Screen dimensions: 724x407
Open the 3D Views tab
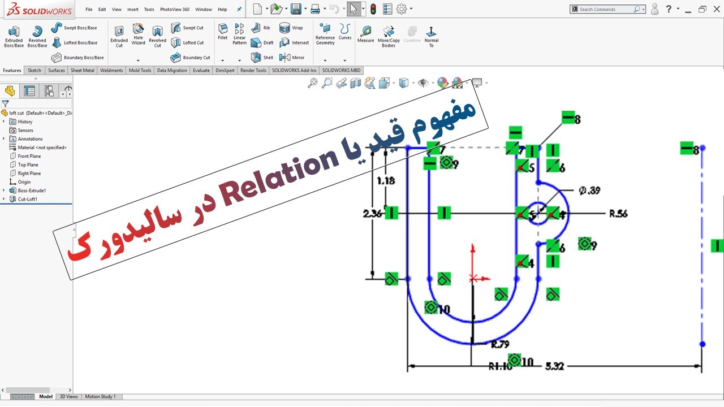[x=69, y=397]
